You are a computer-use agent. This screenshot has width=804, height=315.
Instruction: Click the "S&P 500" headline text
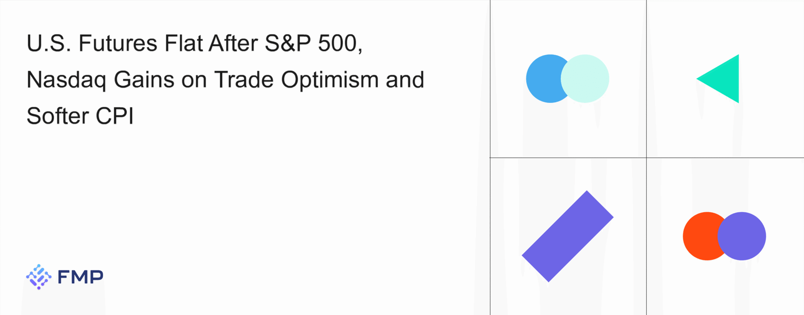pyautogui.click(x=312, y=44)
